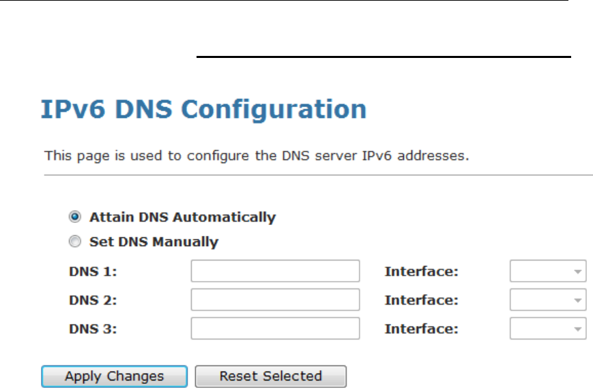
Task: Click the IPv6 DNS Configuration heading
Action: pyautogui.click(x=205, y=110)
